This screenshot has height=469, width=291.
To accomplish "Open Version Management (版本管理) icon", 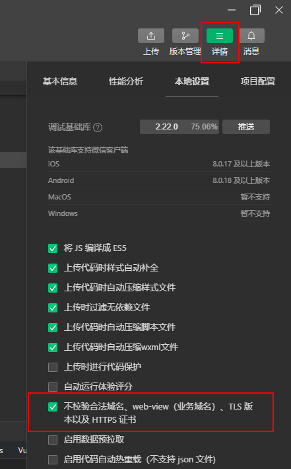I will pos(185,36).
